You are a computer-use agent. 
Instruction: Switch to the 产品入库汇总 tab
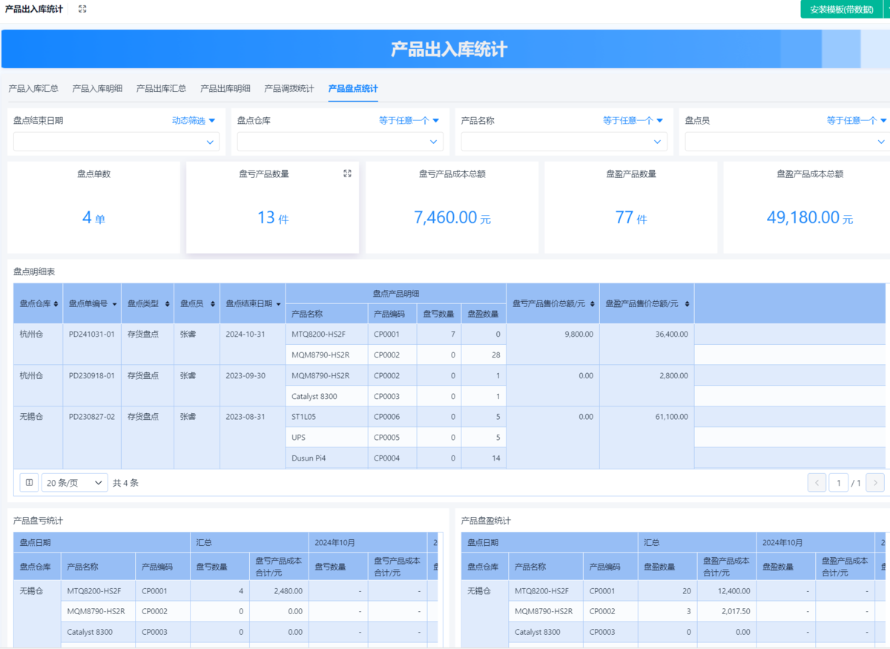[33, 88]
